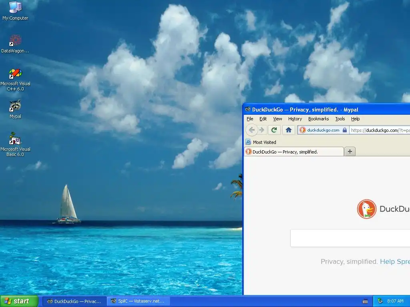
Task: Open the Tools menu in Mypal
Action: [340, 119]
